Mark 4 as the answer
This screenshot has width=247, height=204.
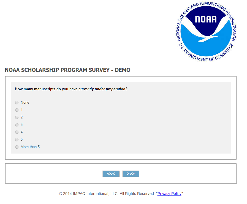click(x=17, y=132)
